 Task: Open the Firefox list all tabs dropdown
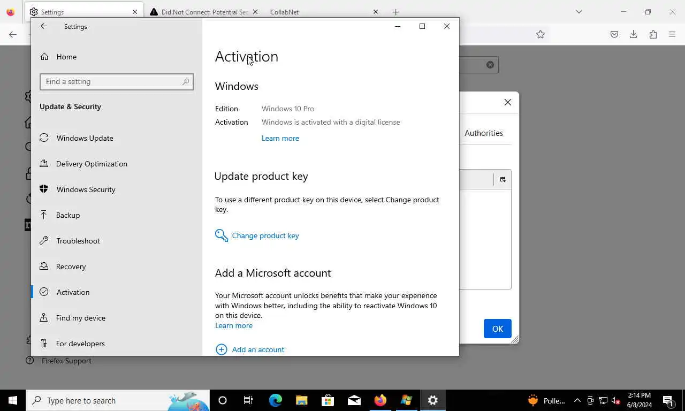click(x=579, y=12)
